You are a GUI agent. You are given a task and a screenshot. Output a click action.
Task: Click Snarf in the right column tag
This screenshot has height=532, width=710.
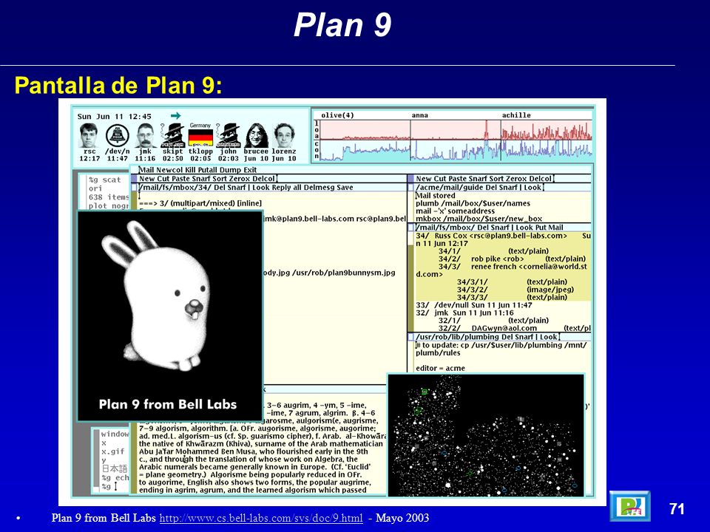tap(479, 179)
